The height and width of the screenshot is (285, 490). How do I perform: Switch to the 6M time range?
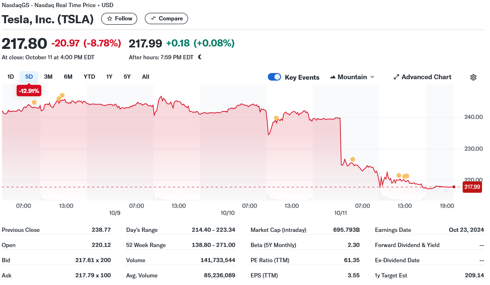pyautogui.click(x=68, y=77)
